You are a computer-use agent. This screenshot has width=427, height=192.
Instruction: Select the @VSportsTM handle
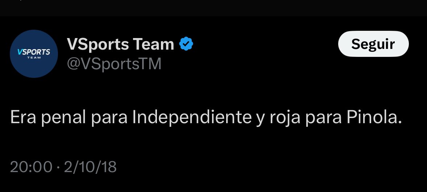(x=114, y=64)
